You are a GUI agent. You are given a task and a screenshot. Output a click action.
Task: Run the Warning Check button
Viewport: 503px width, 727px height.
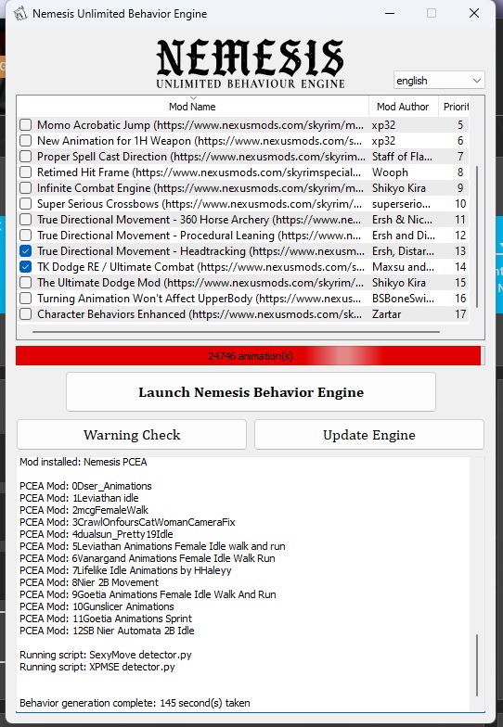click(132, 435)
